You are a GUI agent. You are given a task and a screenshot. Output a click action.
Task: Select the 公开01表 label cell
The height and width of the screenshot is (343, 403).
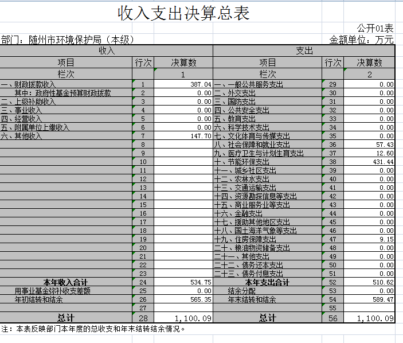pos(375,28)
